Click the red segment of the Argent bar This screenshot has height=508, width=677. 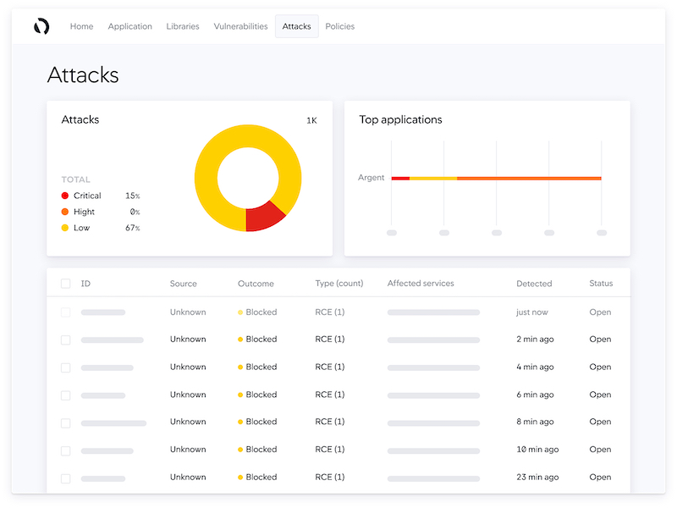400,179
